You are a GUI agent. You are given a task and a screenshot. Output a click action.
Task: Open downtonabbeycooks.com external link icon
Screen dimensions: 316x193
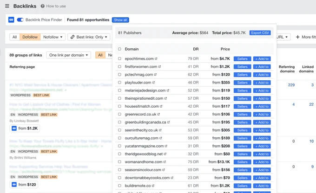[x=172, y=178]
